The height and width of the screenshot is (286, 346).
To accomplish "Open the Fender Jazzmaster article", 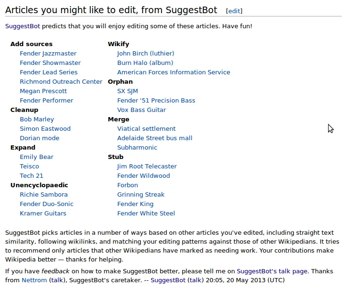I will pos(48,54).
